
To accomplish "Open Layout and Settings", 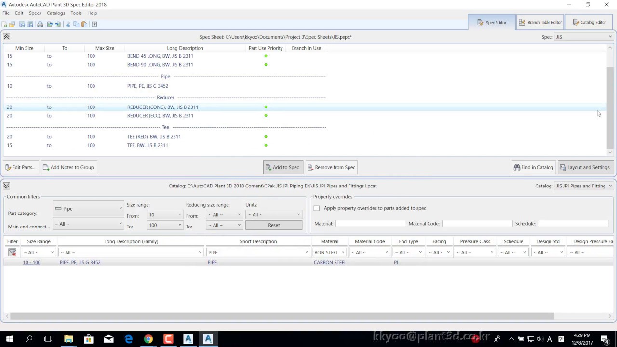I will pos(585,167).
